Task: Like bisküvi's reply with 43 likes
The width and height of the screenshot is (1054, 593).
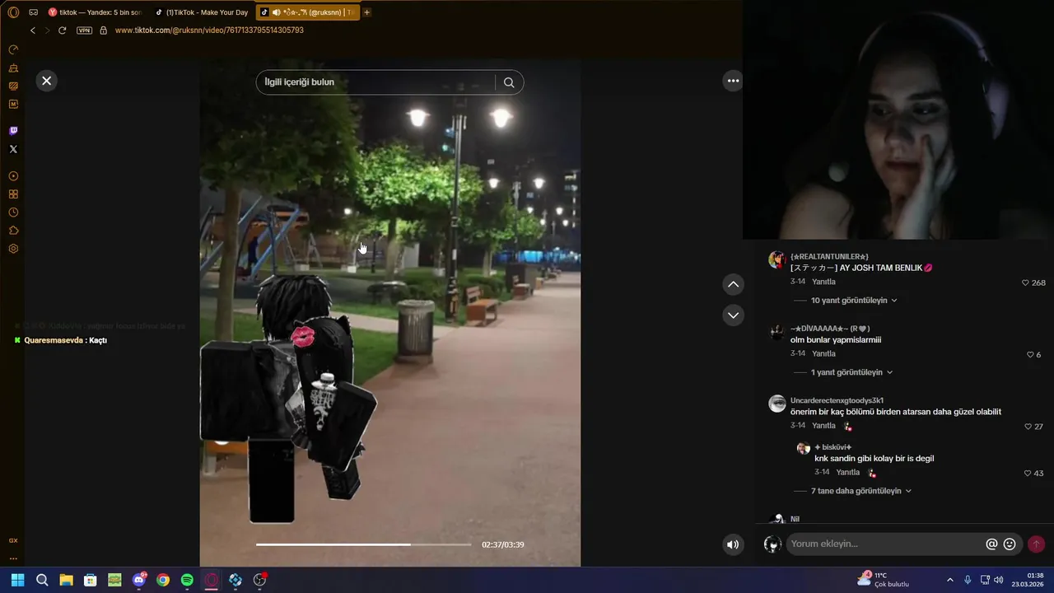Action: 1028,474
